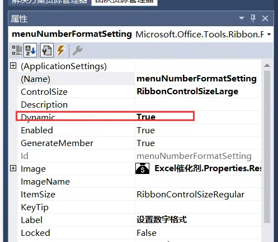This screenshot has width=278, height=242.
Task: Open the Properties window options dropdown
Action: [x=242, y=18]
